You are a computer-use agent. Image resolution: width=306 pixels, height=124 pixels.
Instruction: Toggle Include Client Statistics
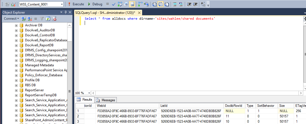point(146,4)
